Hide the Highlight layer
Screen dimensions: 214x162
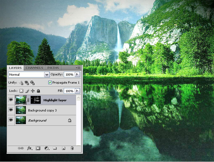pyautogui.click(x=11, y=100)
